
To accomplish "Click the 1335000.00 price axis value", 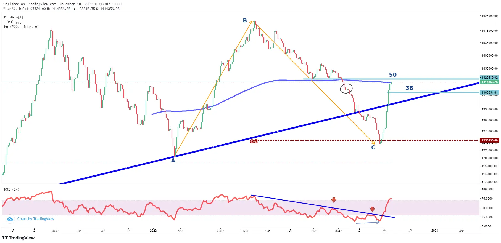I will pyautogui.click(x=490, y=109).
